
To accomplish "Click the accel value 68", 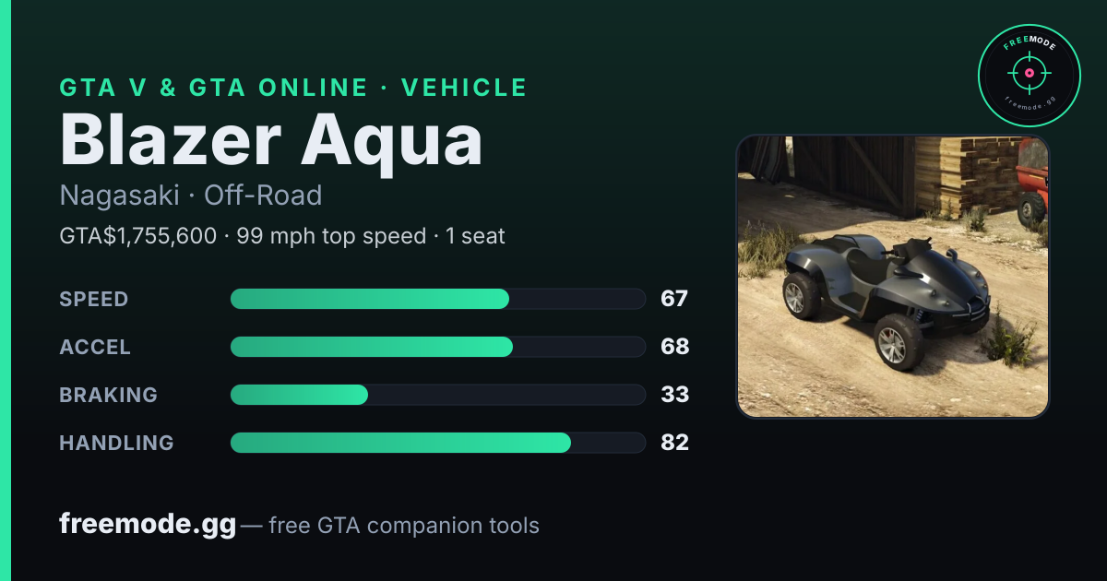I will pos(675,347).
